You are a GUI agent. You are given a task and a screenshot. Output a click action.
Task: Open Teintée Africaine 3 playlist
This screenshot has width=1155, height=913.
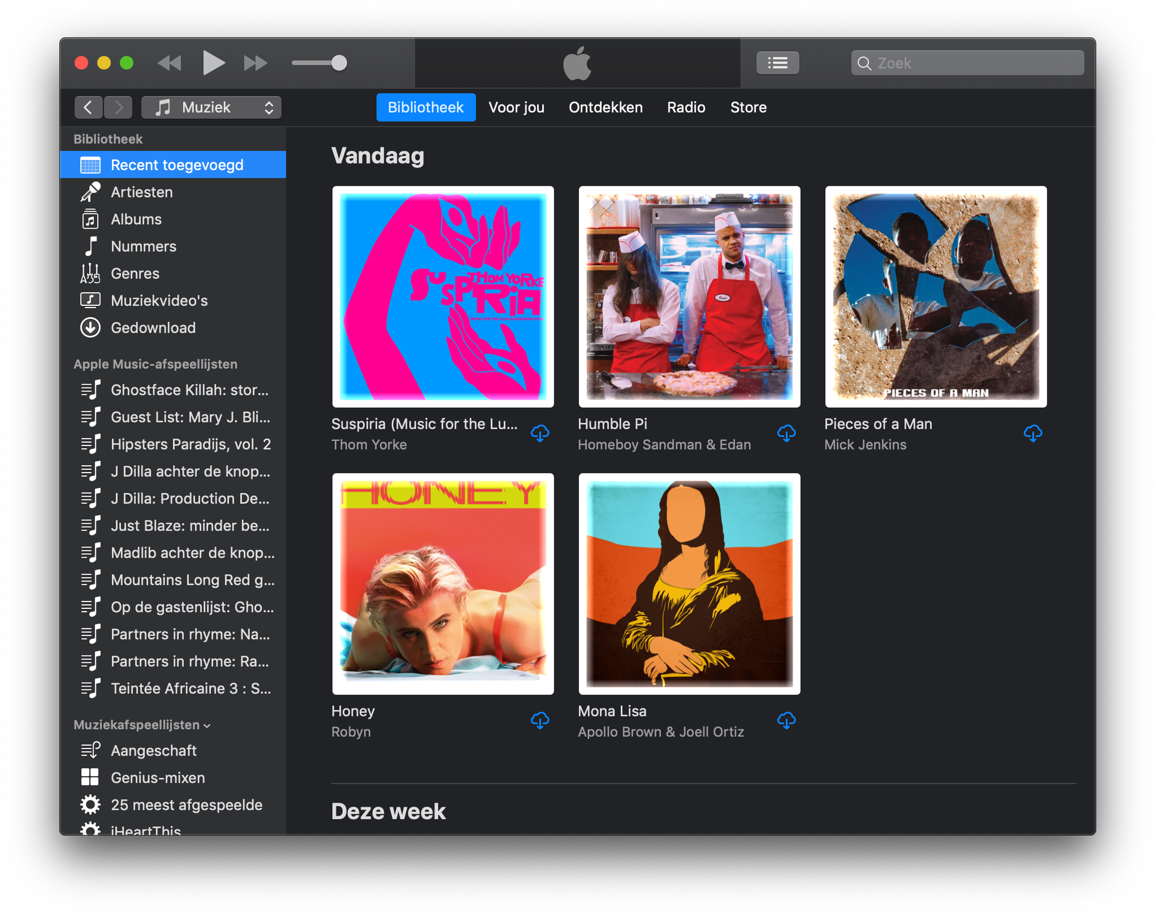click(x=173, y=688)
